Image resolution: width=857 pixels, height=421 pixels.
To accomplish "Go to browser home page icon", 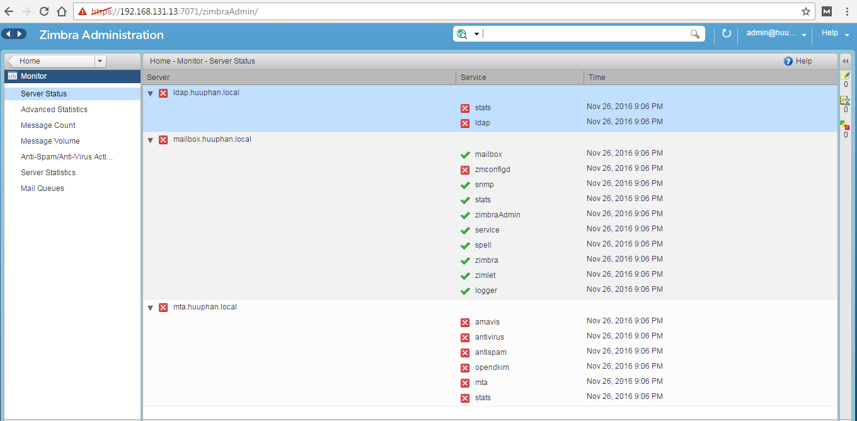I will coord(62,11).
